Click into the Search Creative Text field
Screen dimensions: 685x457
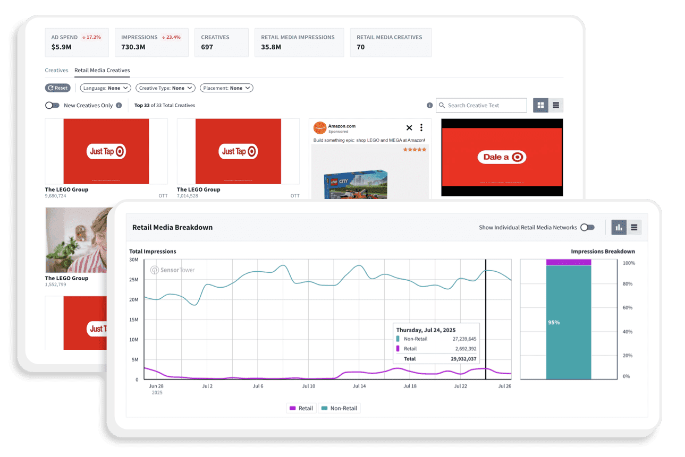click(485, 105)
